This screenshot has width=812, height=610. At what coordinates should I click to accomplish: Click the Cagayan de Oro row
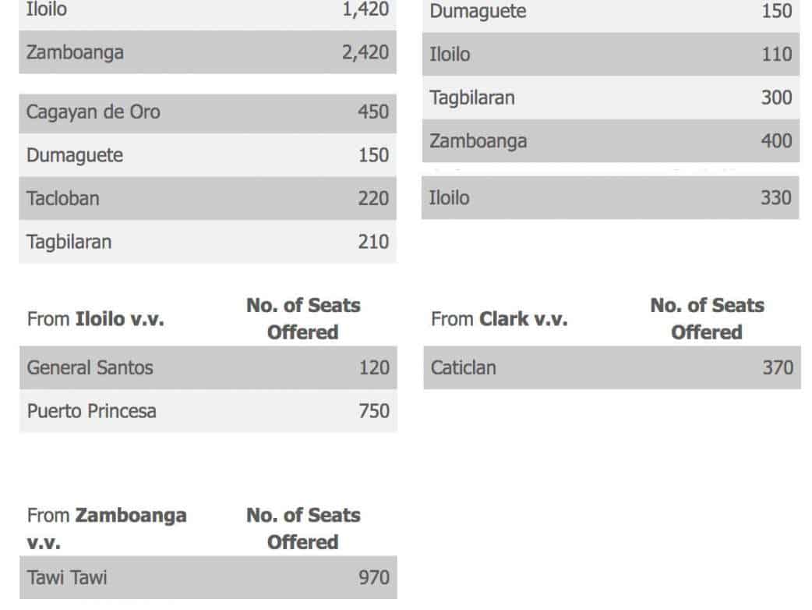click(x=207, y=112)
